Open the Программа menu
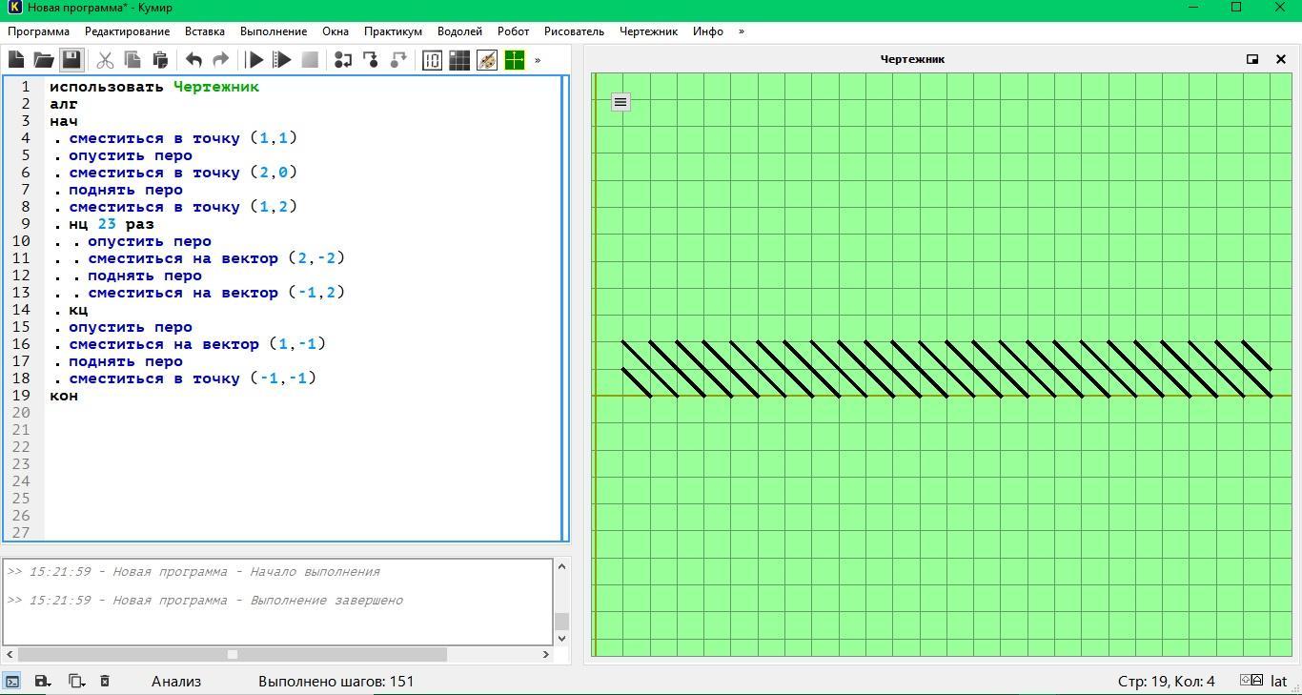The width and height of the screenshot is (1302, 695). pos(39,31)
